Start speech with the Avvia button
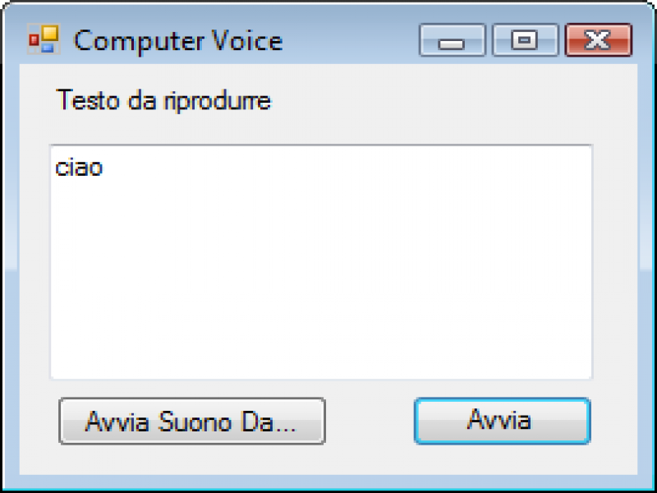The height and width of the screenshot is (493, 657). point(503,421)
